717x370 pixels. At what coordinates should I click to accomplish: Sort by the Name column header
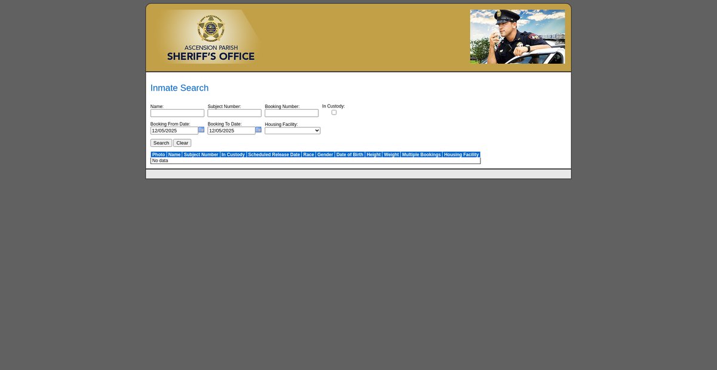pyautogui.click(x=174, y=155)
